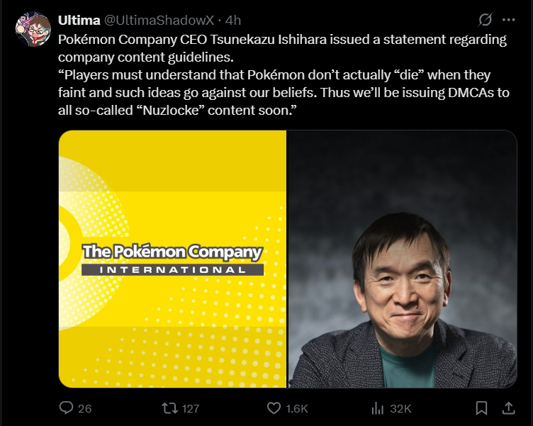The width and height of the screenshot is (533, 426).
Task: Bookmark this post
Action: 482,408
